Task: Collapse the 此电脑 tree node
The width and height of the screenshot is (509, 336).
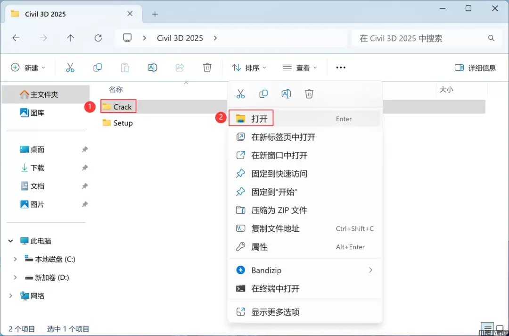Action: tap(10, 241)
